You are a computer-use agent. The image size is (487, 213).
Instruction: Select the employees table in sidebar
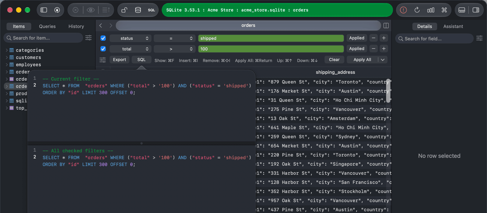coord(28,65)
